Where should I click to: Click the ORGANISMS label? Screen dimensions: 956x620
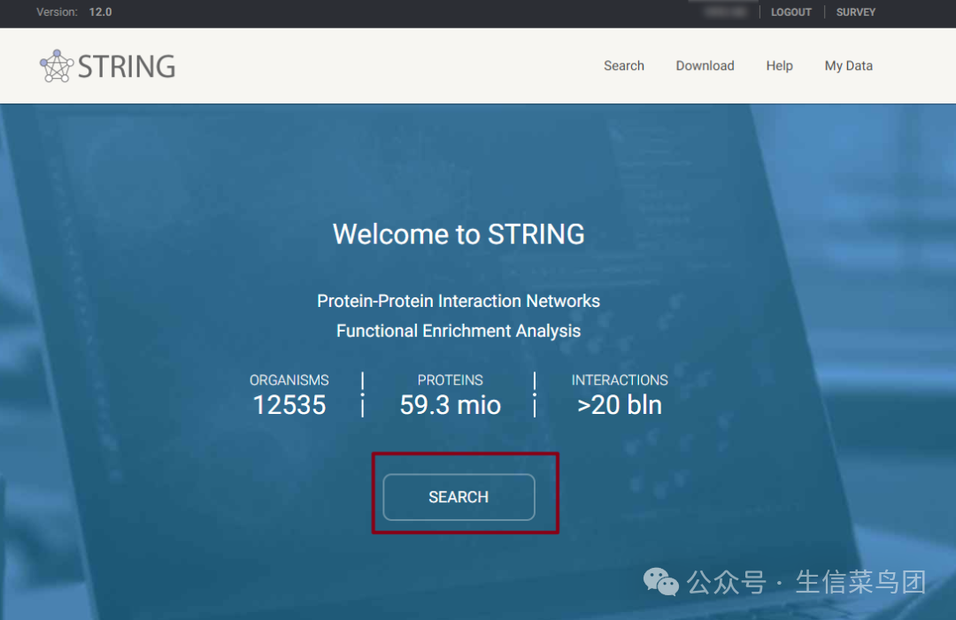click(x=289, y=380)
